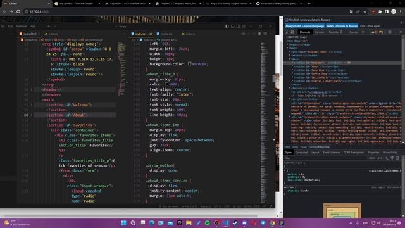Unfold the header tag in VS Code editor
This screenshot has width=405, height=228.
(x=32, y=89)
